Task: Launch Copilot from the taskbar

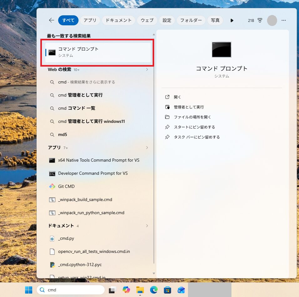Action: (126, 290)
